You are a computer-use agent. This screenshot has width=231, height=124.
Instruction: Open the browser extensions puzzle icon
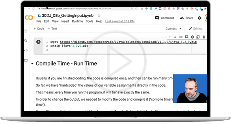click(205, 9)
